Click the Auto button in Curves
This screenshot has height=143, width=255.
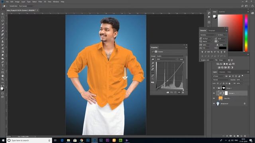pos(181,59)
